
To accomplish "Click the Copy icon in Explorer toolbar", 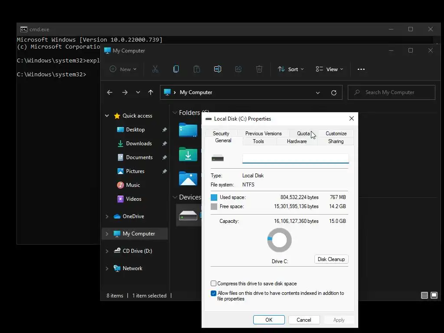I will [x=176, y=69].
